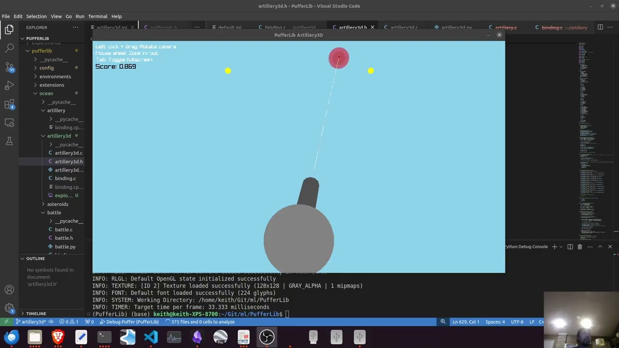Viewport: 619px width, 348px height.
Task: Open battle.py file in explorer
Action: click(65, 246)
